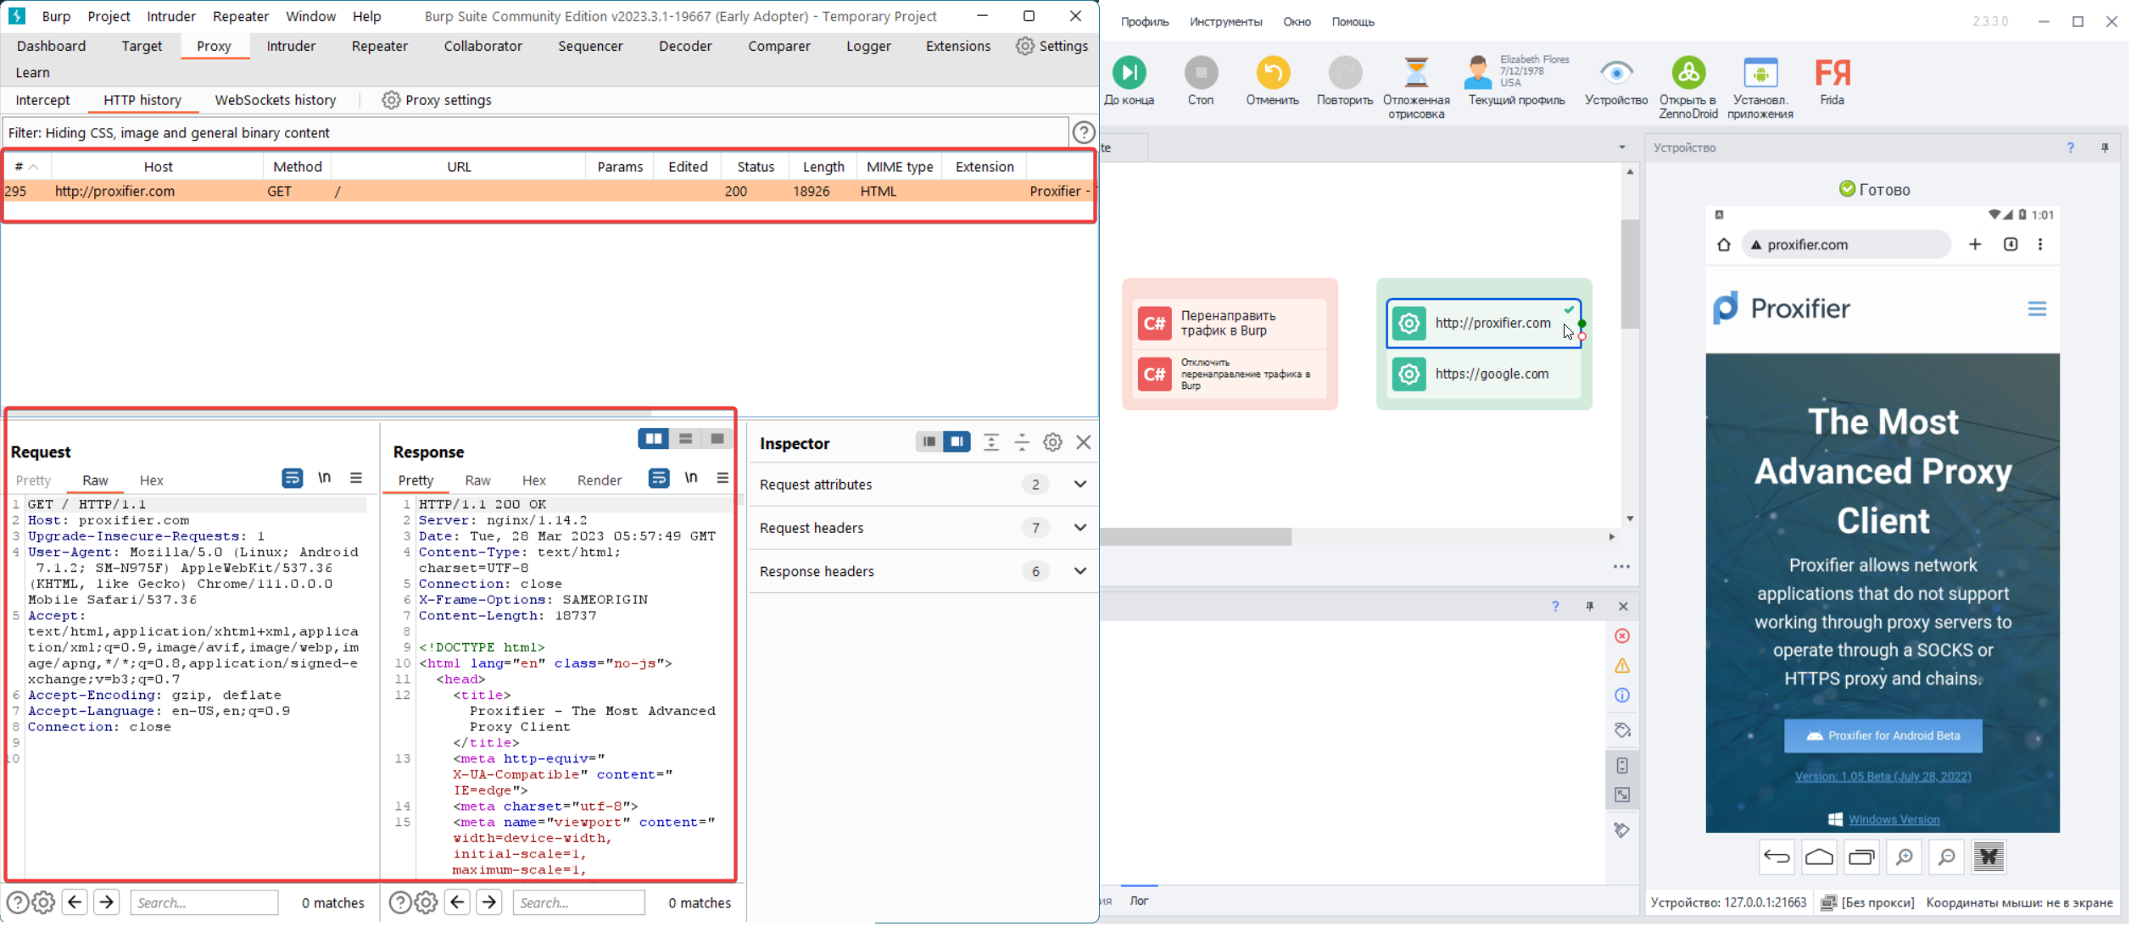Expand Request attributes section
This screenshot has height=926, width=2131.
[1079, 485]
